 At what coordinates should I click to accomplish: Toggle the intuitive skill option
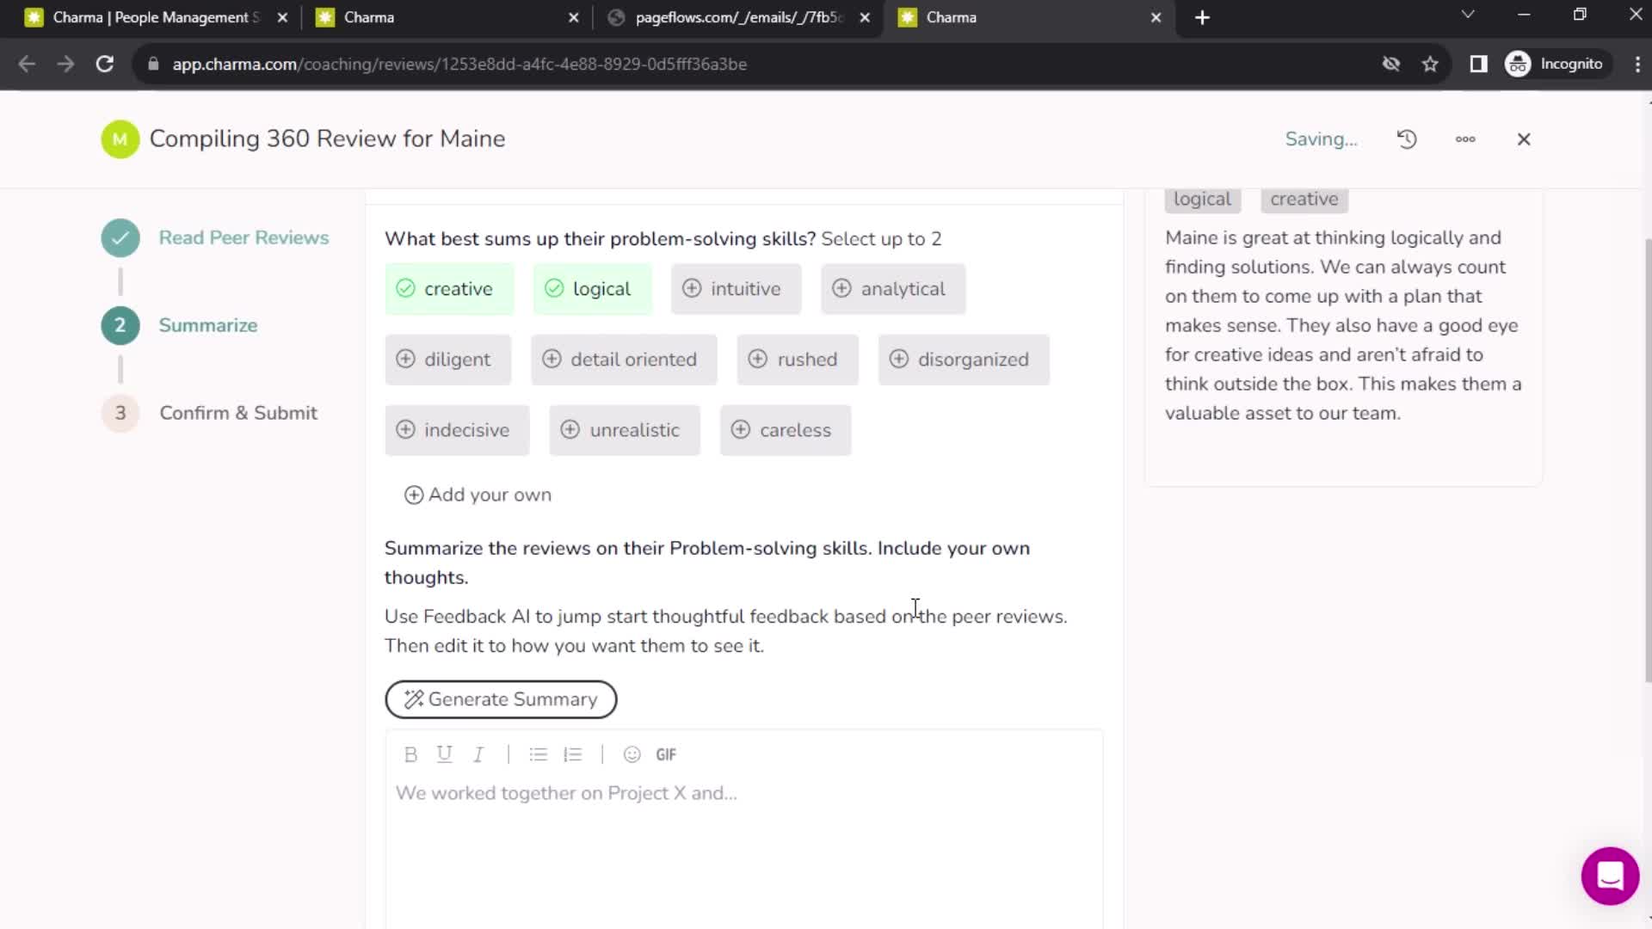pos(736,288)
